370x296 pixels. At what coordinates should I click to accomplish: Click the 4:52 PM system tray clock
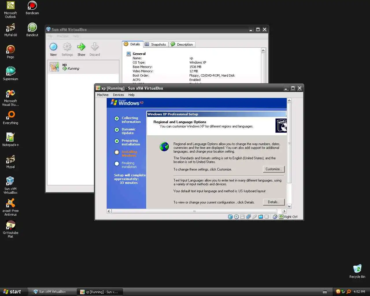click(x=359, y=292)
